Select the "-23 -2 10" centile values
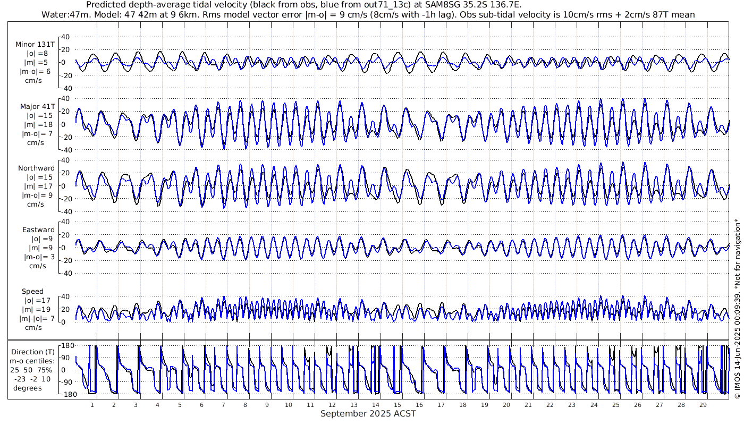Image resolution: width=744 pixels, height=425 pixels. [x=33, y=379]
